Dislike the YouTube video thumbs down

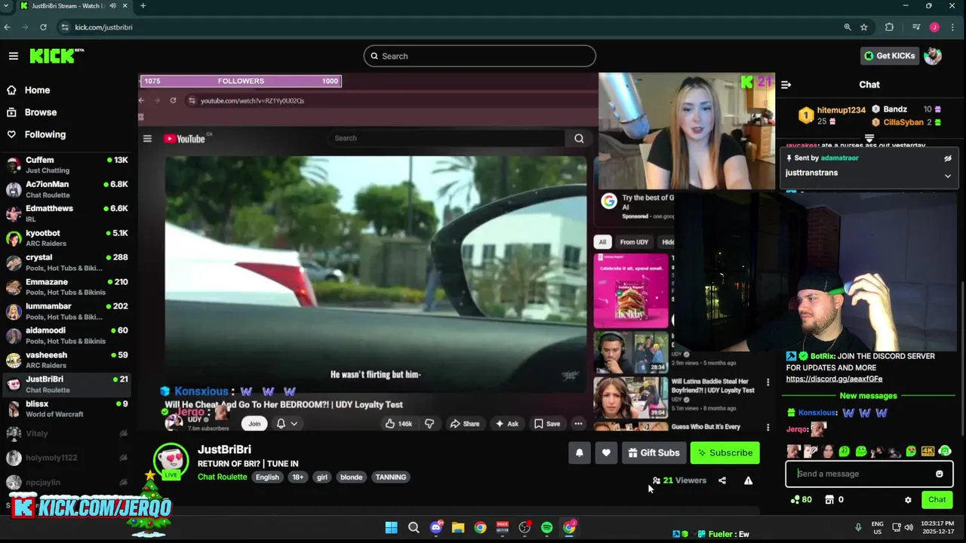429,424
